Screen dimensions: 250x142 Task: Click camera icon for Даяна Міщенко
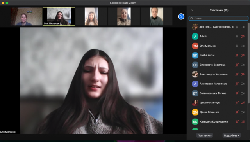click(x=243, y=112)
